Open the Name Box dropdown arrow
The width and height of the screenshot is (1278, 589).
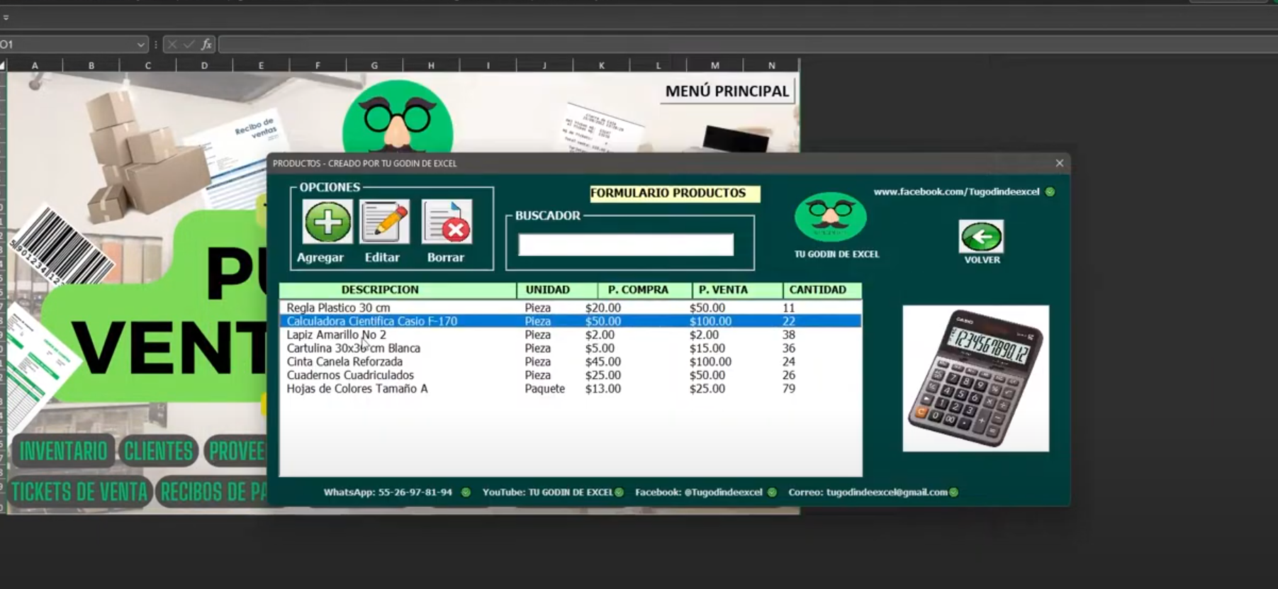[x=140, y=45]
